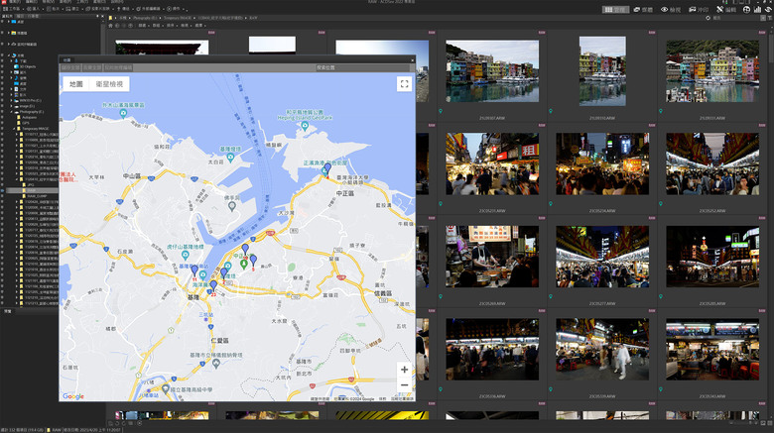This screenshot has height=433, width=774.
Task: Select thumbnail 23J20331.ARW
Action: 712,71
